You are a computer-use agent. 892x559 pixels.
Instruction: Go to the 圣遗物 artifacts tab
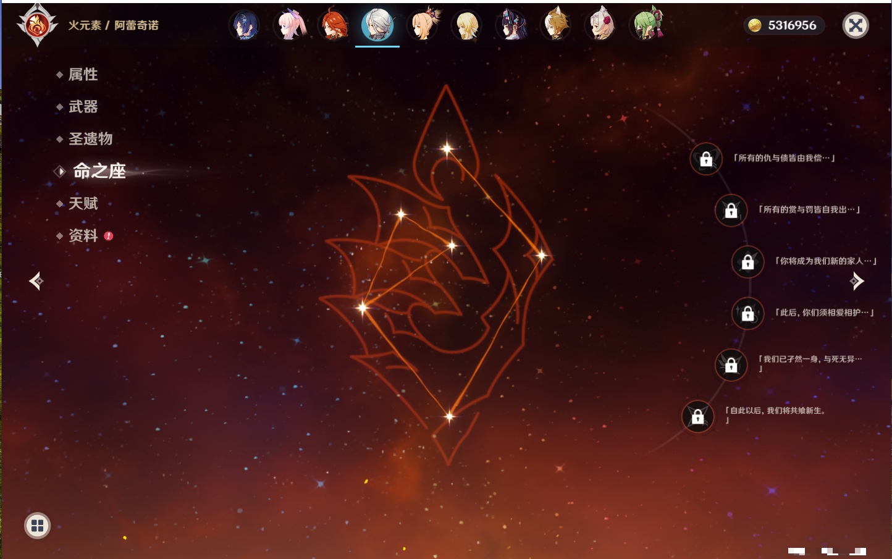click(90, 139)
